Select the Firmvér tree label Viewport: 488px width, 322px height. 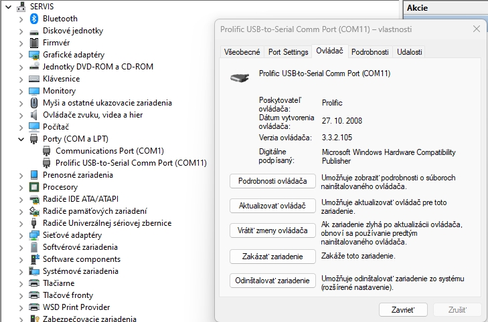[56, 43]
